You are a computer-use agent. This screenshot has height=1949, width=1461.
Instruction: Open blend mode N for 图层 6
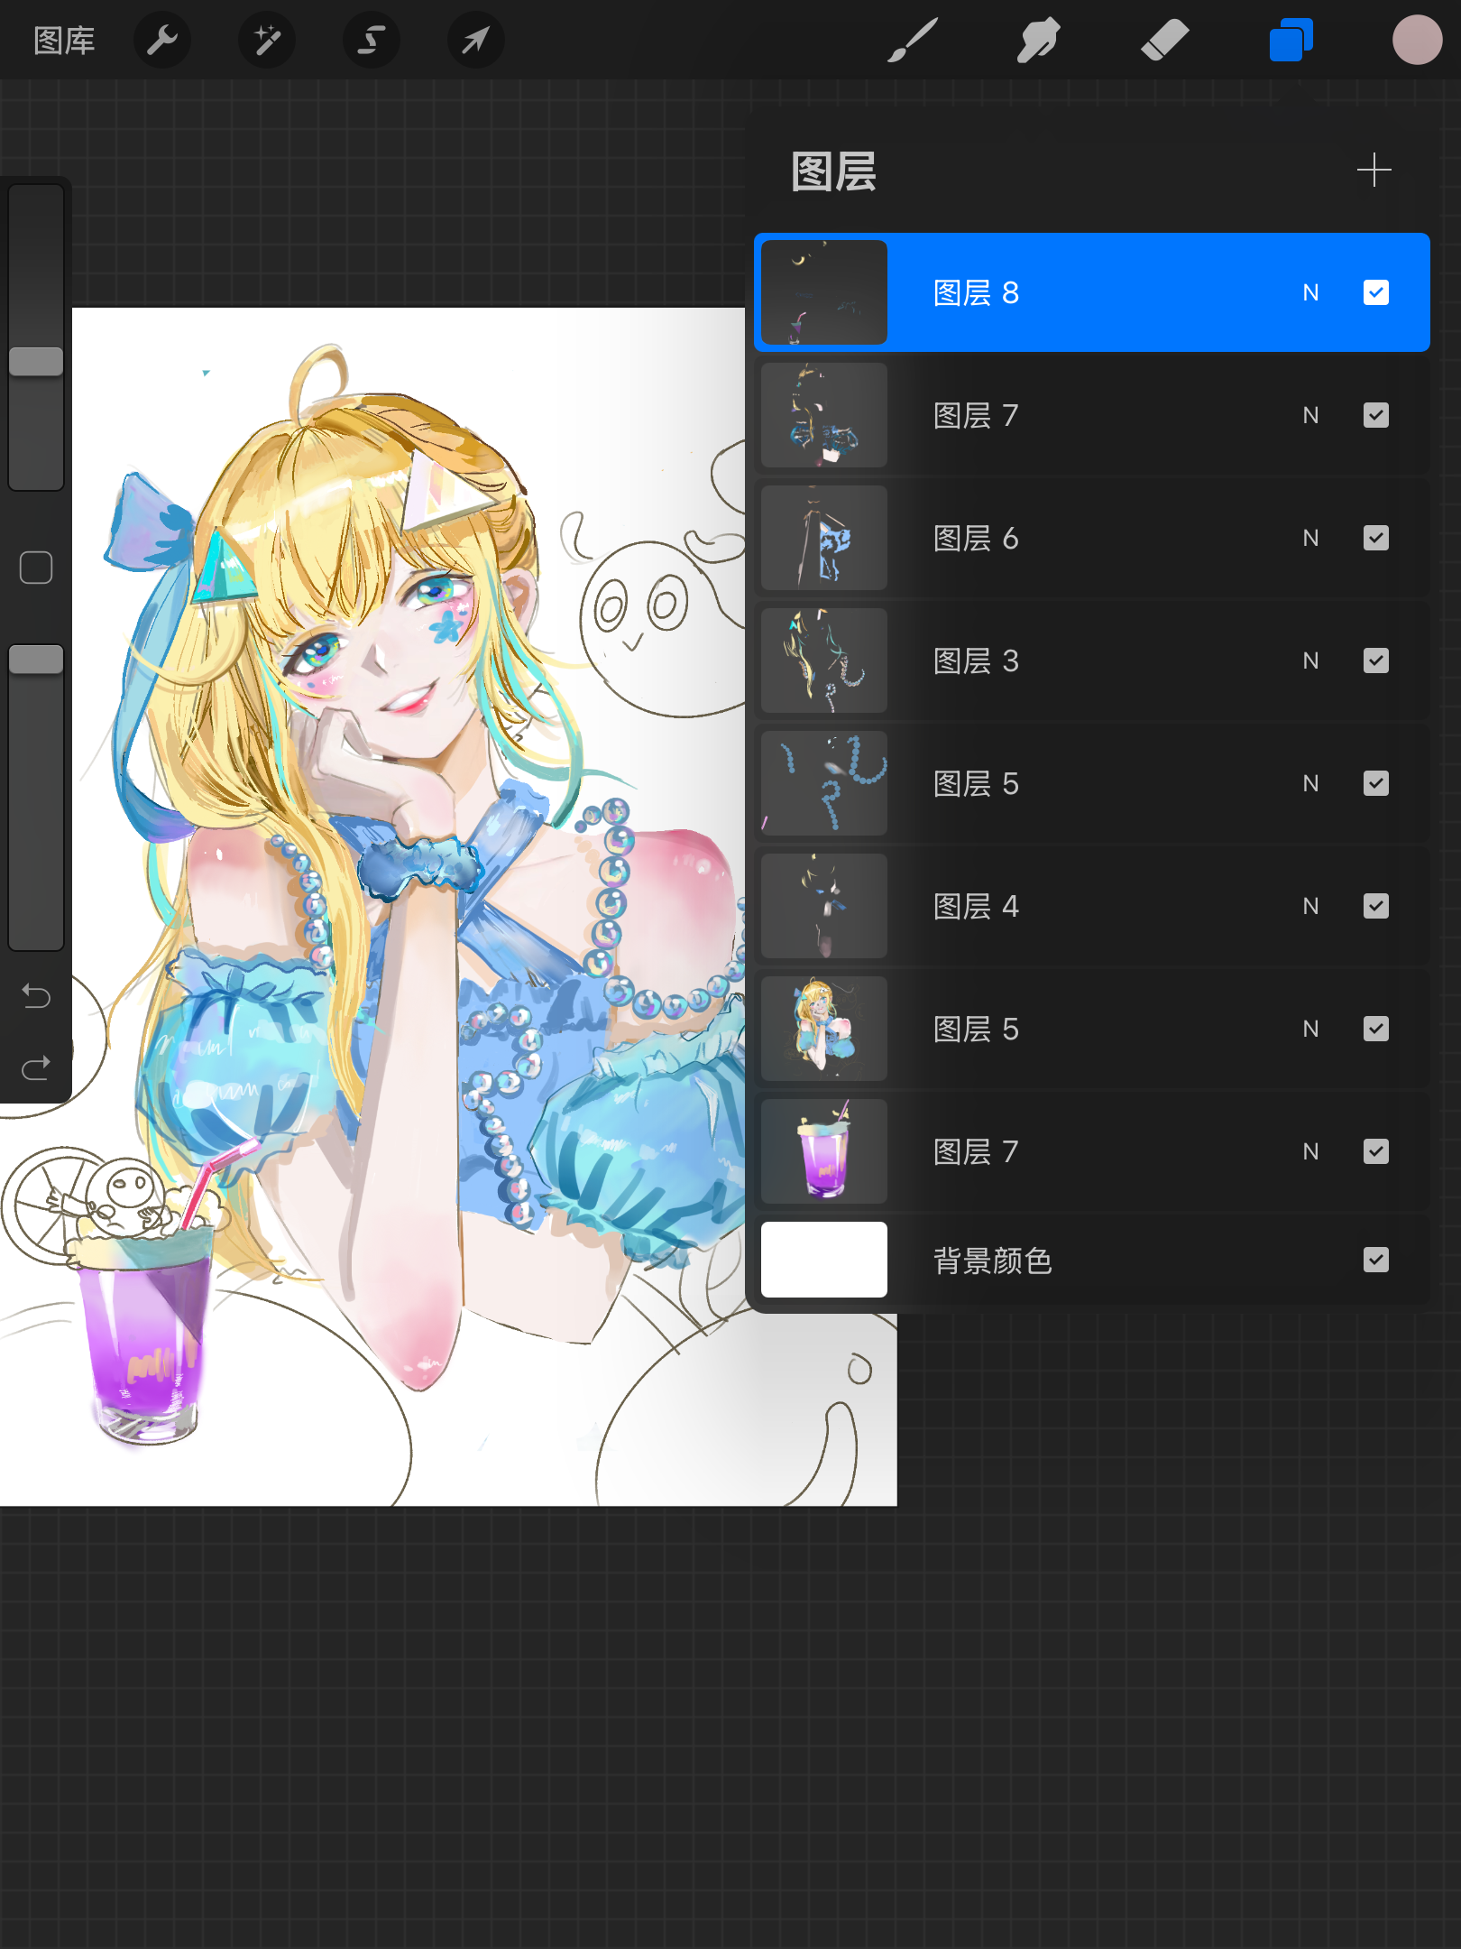pos(1310,538)
